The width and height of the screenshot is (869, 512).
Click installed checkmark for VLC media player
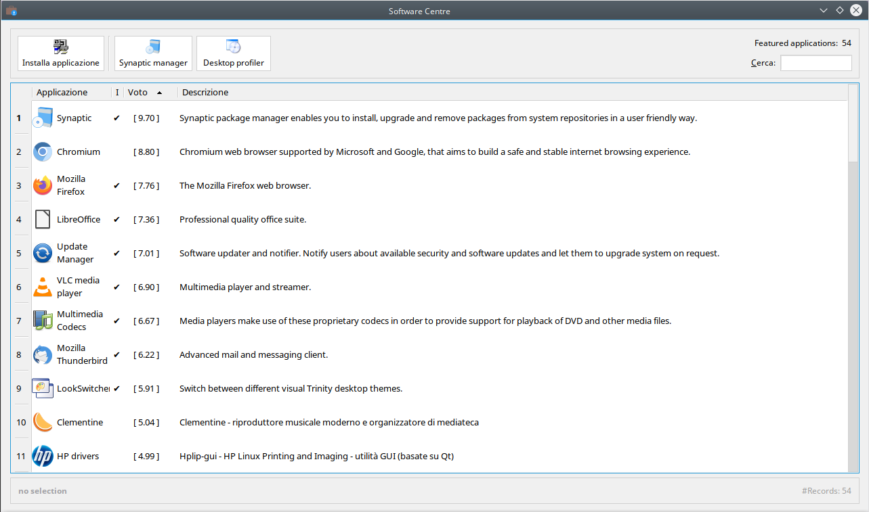click(x=116, y=287)
